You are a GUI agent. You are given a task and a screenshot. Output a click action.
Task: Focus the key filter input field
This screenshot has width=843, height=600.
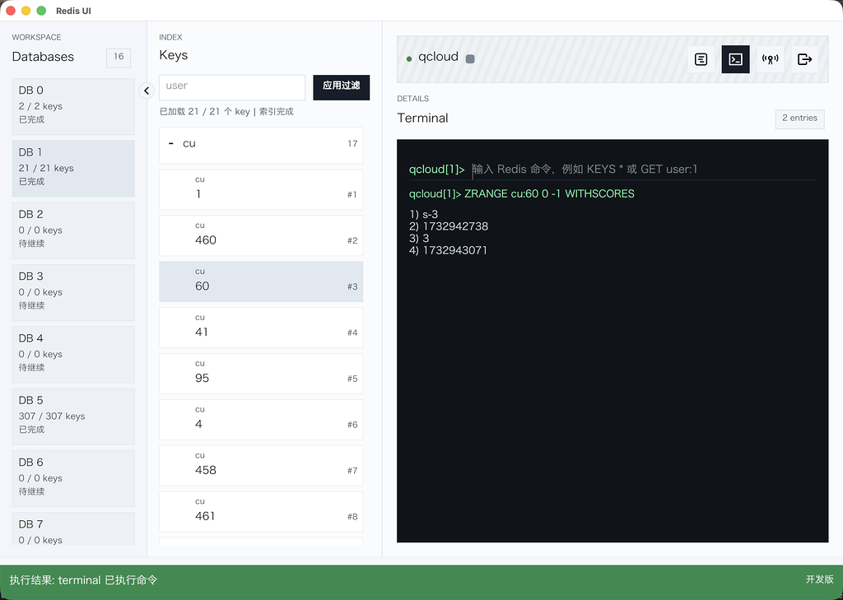231,86
